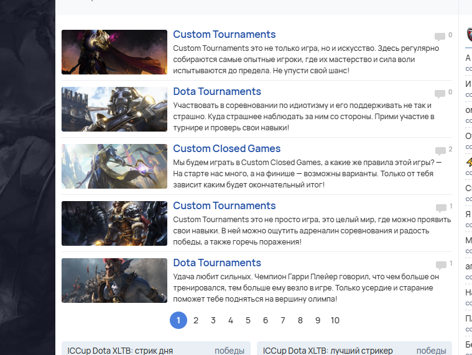Click troll thumbnail of second Dota Tournaments
472x355 pixels.
coord(114,281)
